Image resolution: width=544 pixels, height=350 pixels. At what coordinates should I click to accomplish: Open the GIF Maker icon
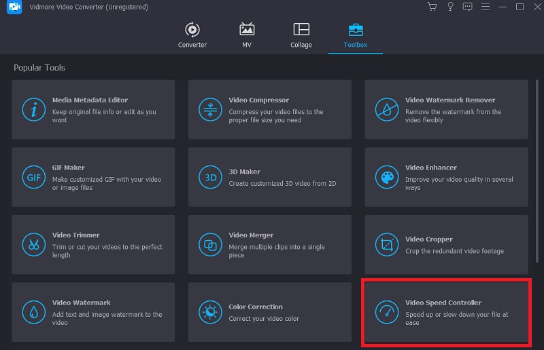33,177
